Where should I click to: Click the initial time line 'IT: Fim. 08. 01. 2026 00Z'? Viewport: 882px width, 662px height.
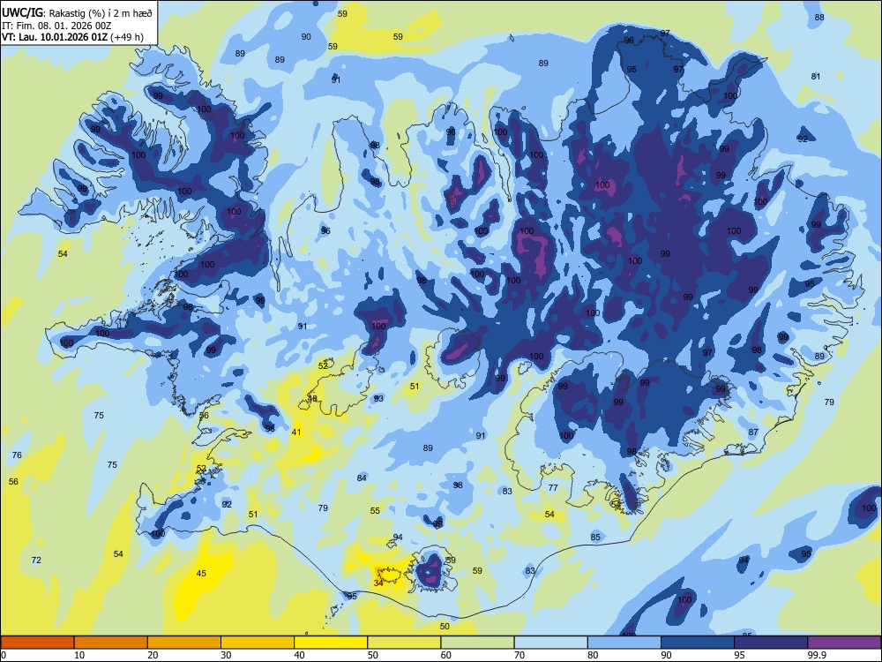click(56, 26)
